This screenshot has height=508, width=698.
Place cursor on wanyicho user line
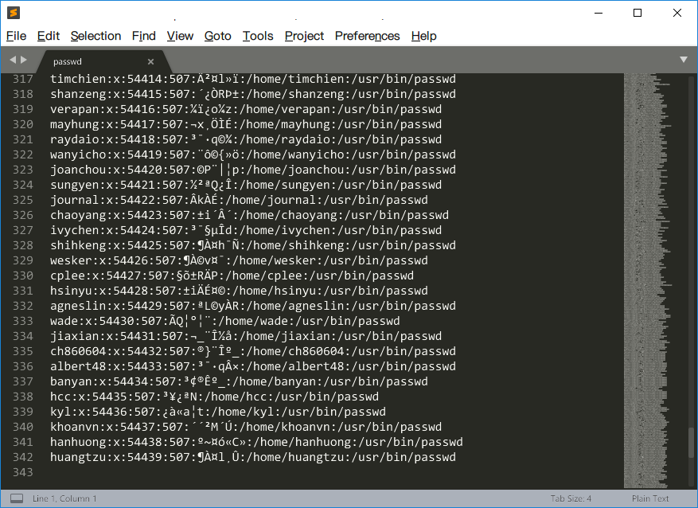tap(253, 154)
